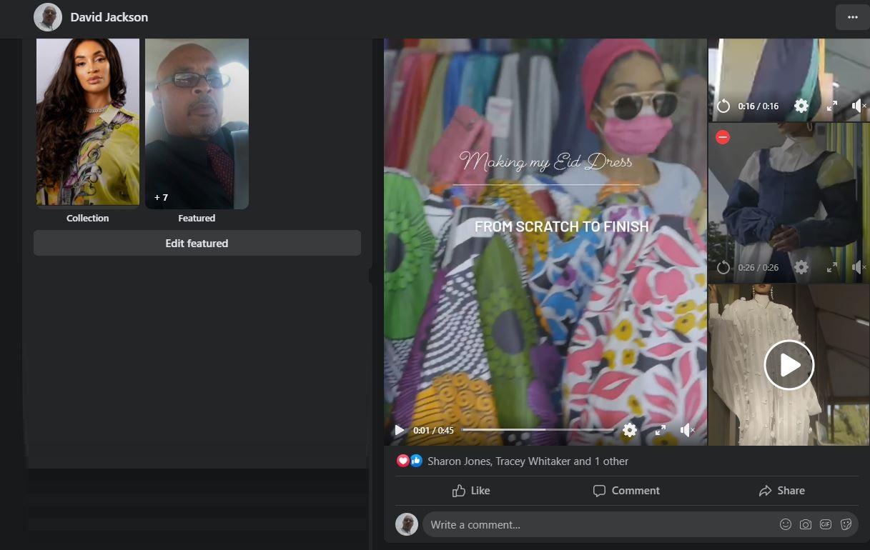This screenshot has width=870, height=550.
Task: Attach a GIF to the comment
Action: pyautogui.click(x=826, y=524)
